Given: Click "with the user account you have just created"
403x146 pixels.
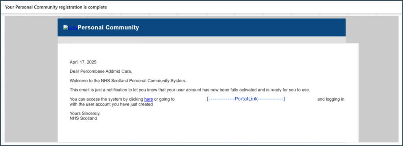Looking at the screenshot, I should click(x=111, y=105).
